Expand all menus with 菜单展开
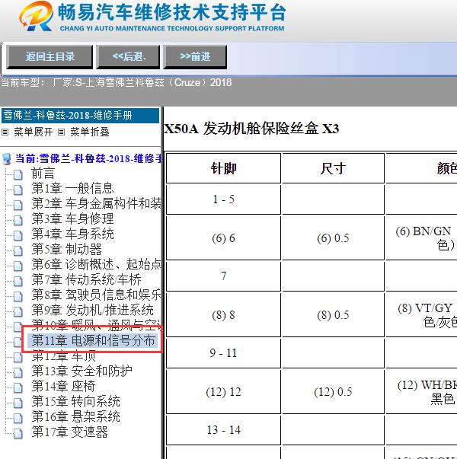 coord(33,132)
